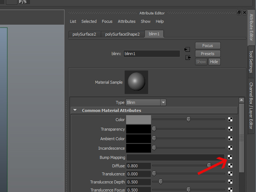Switch to the polySurfaceShape2 tab

pos(122,34)
